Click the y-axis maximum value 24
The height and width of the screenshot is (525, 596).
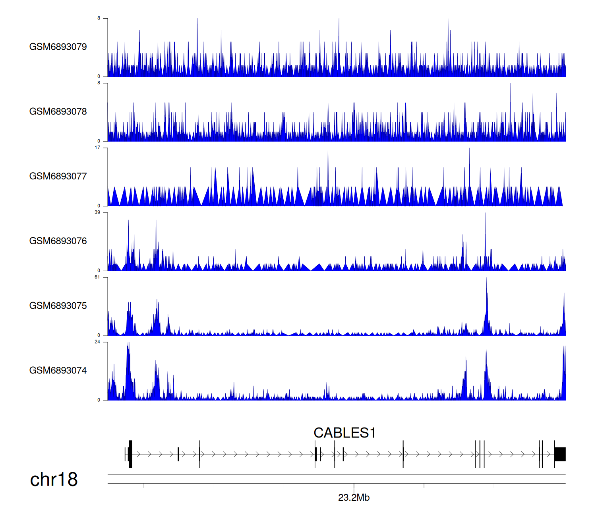(x=97, y=342)
